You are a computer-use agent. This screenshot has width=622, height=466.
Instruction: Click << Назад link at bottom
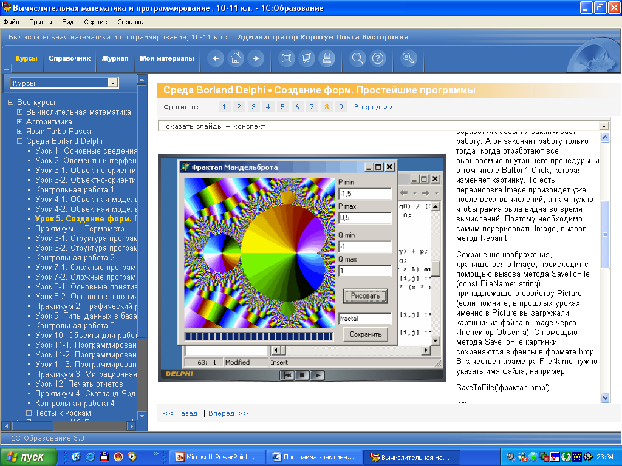pyautogui.click(x=180, y=413)
